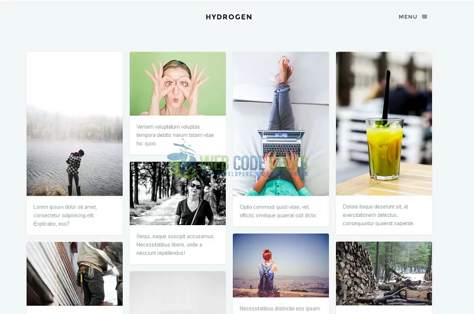
Task: Select the 'Optio commodi quod vitae' caption
Action: pos(278,212)
